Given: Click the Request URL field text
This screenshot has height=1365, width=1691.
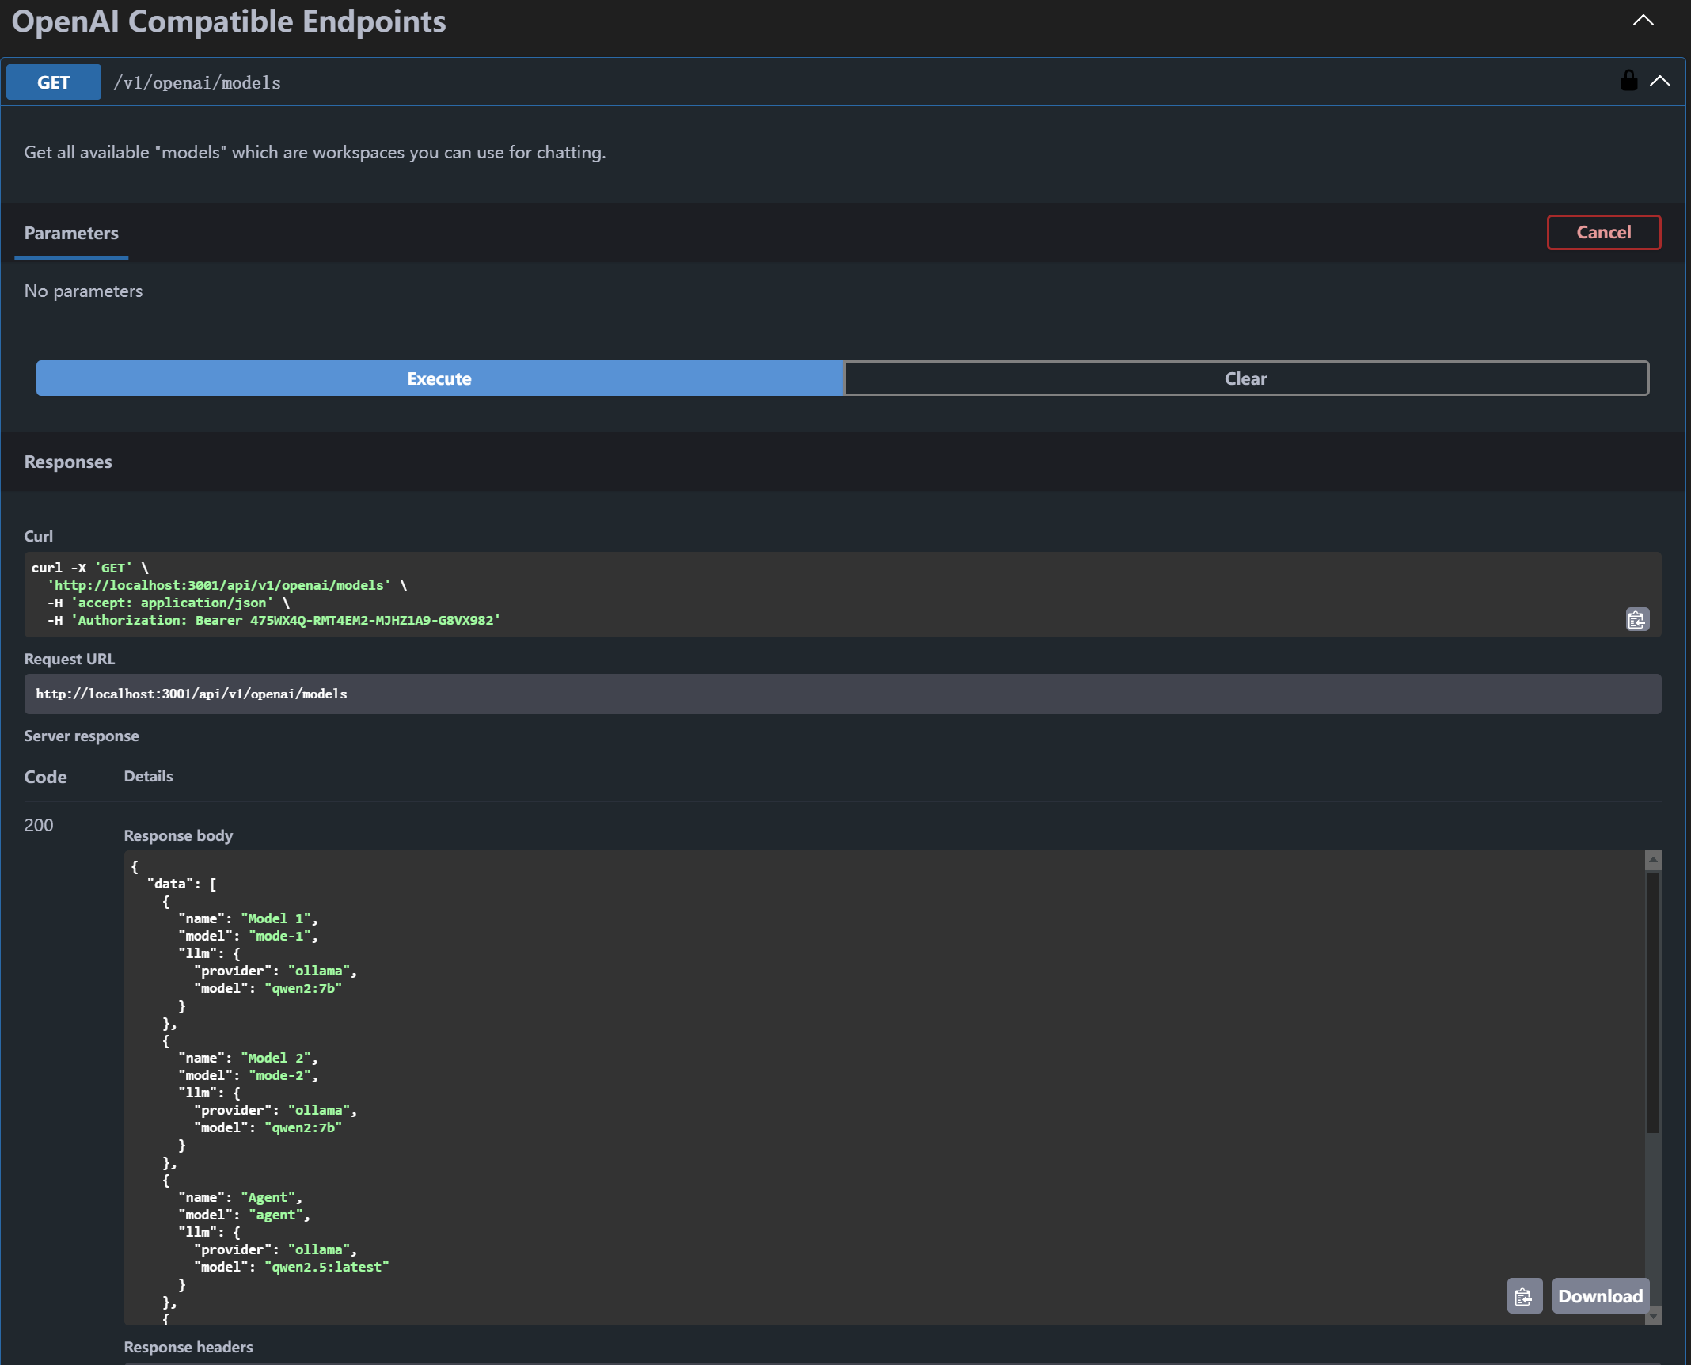Looking at the screenshot, I should (192, 694).
